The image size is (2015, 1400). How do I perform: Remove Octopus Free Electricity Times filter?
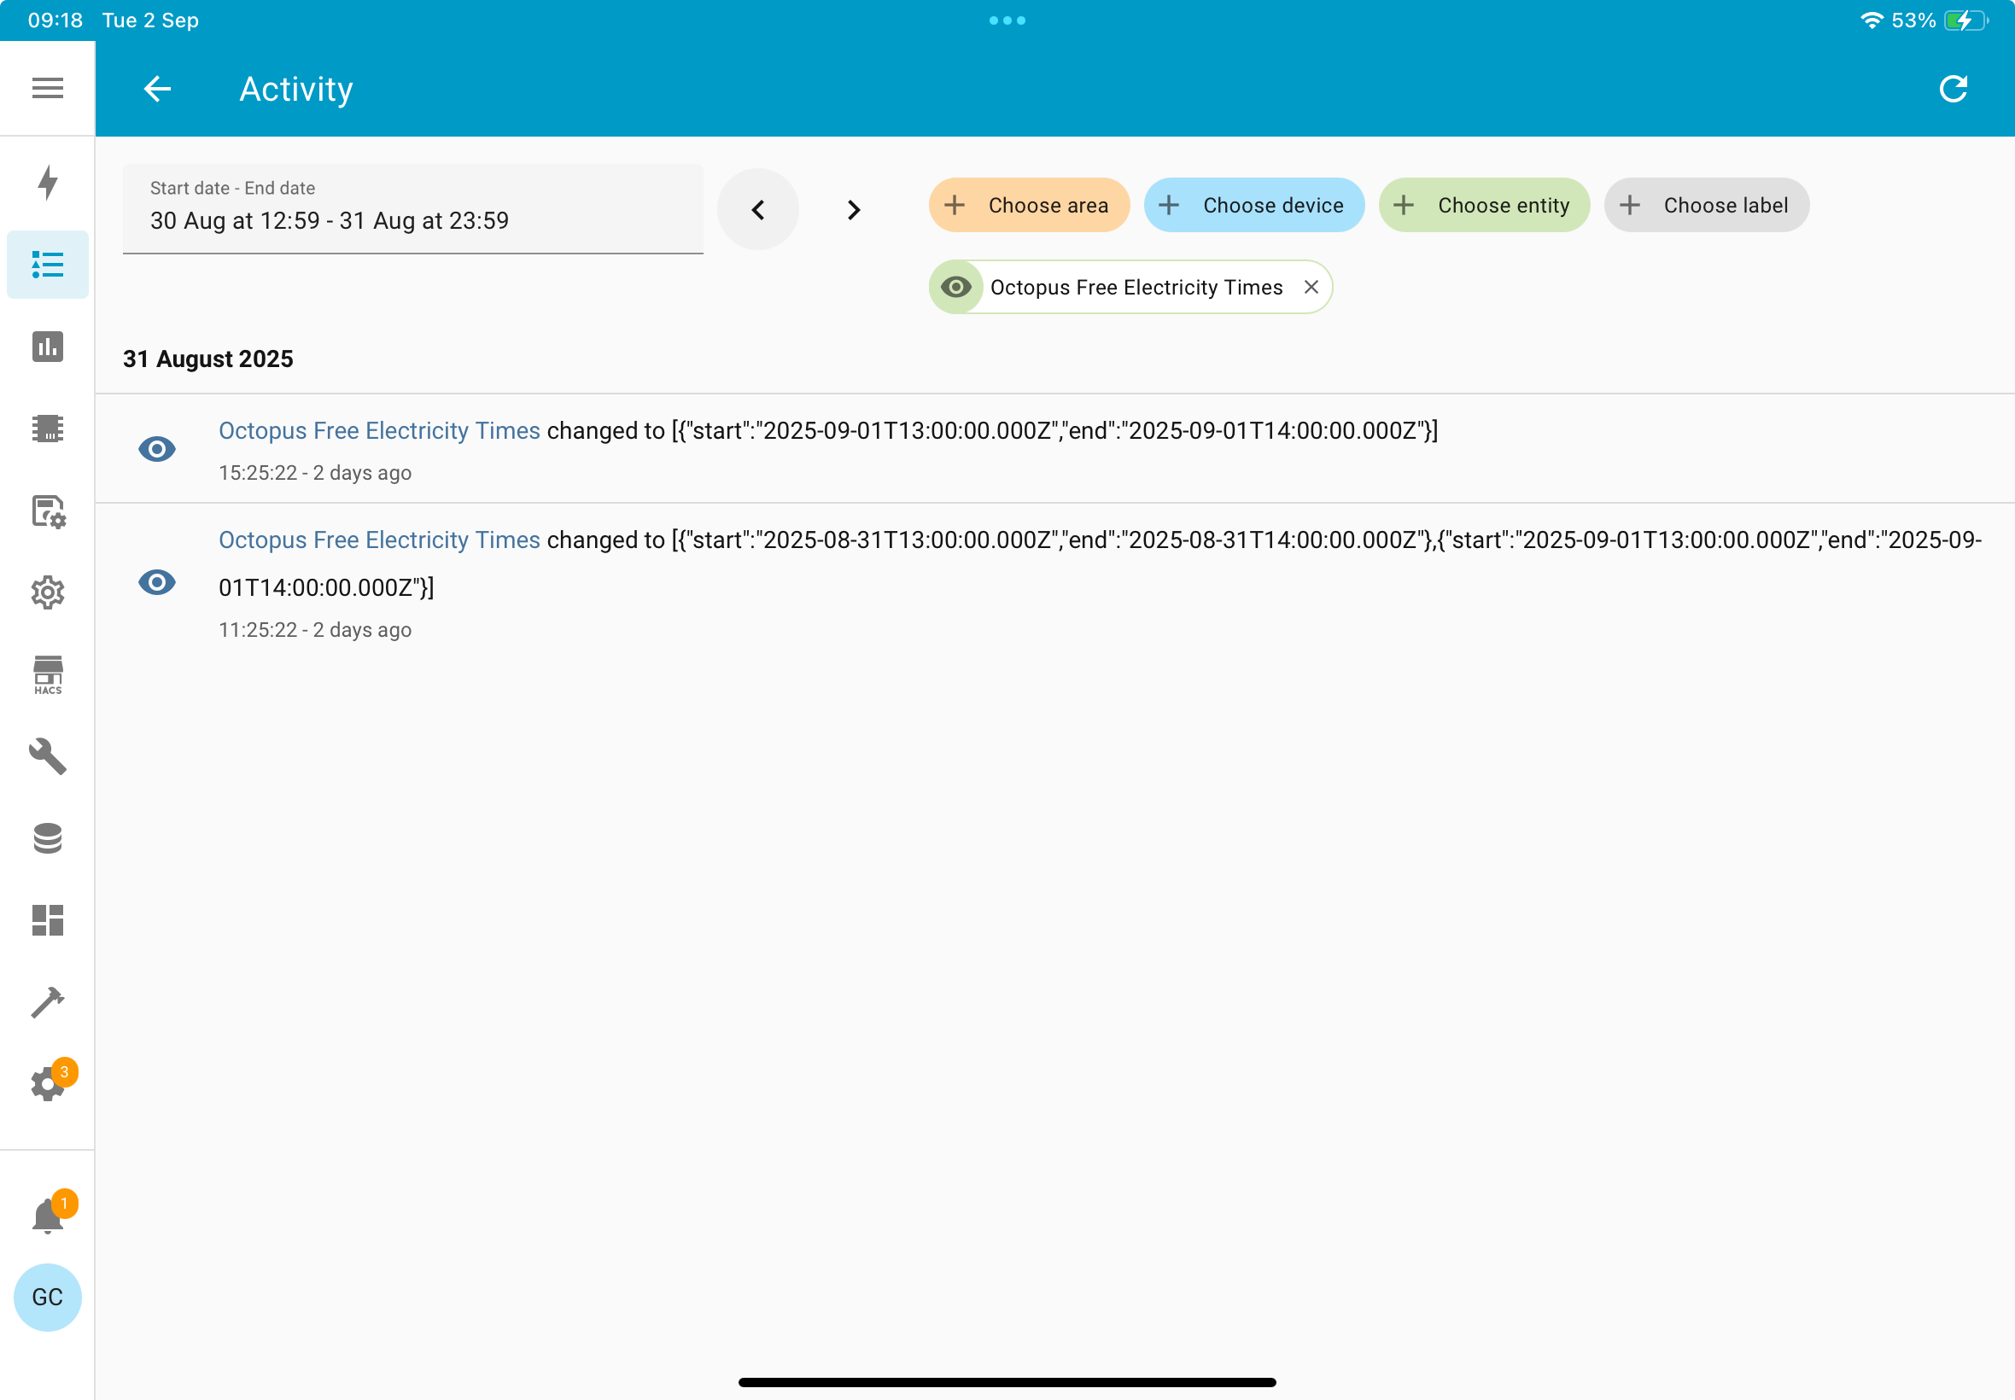click(x=1311, y=287)
